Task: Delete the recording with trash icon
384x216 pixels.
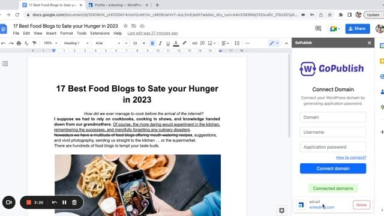Action: 74,203
